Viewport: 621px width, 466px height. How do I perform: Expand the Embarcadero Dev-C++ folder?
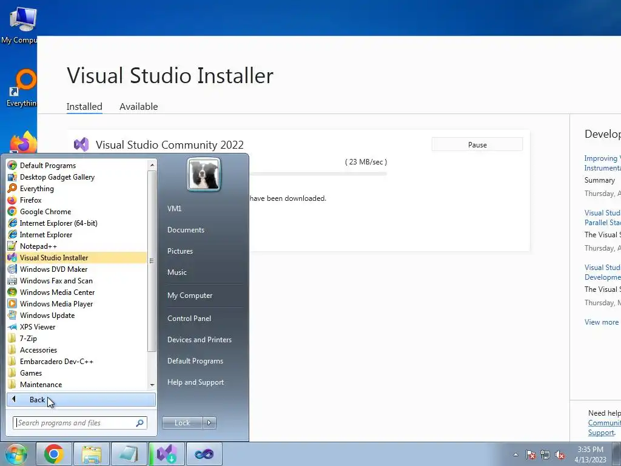click(x=76, y=361)
